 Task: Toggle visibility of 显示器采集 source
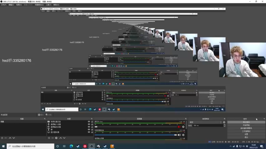click(x=89, y=132)
